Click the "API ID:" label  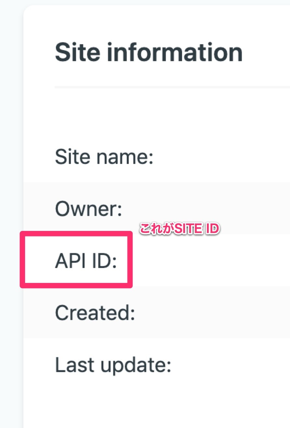tap(86, 261)
